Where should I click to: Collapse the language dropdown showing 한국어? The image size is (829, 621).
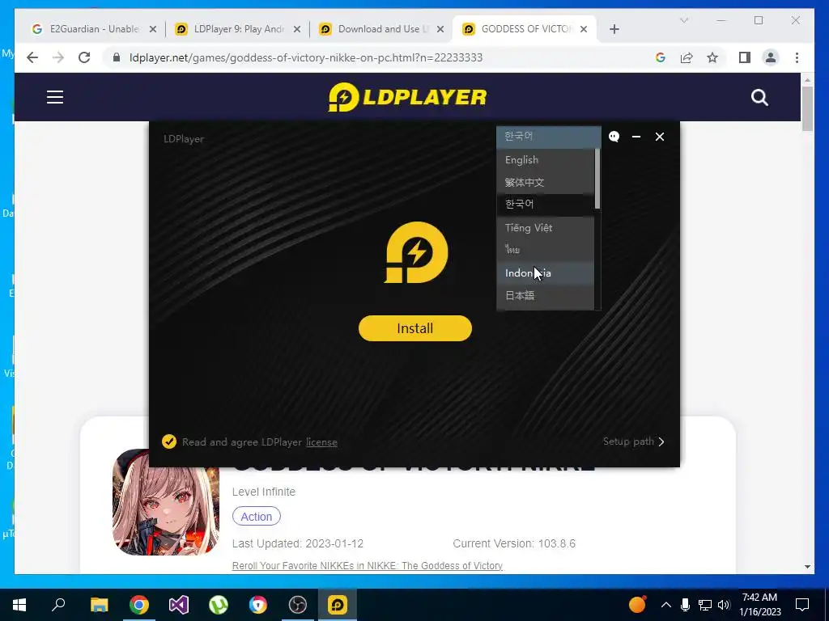(549, 137)
